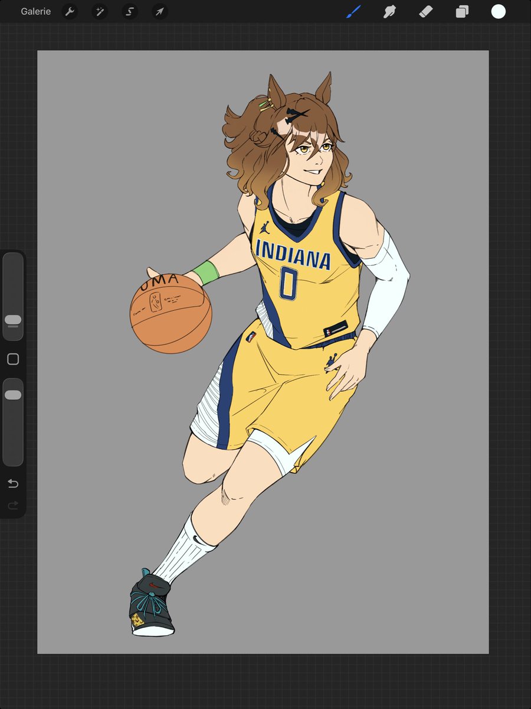Open the Adjustments magic wand menu
Image resolution: width=531 pixels, height=709 pixels.
pyautogui.click(x=100, y=11)
